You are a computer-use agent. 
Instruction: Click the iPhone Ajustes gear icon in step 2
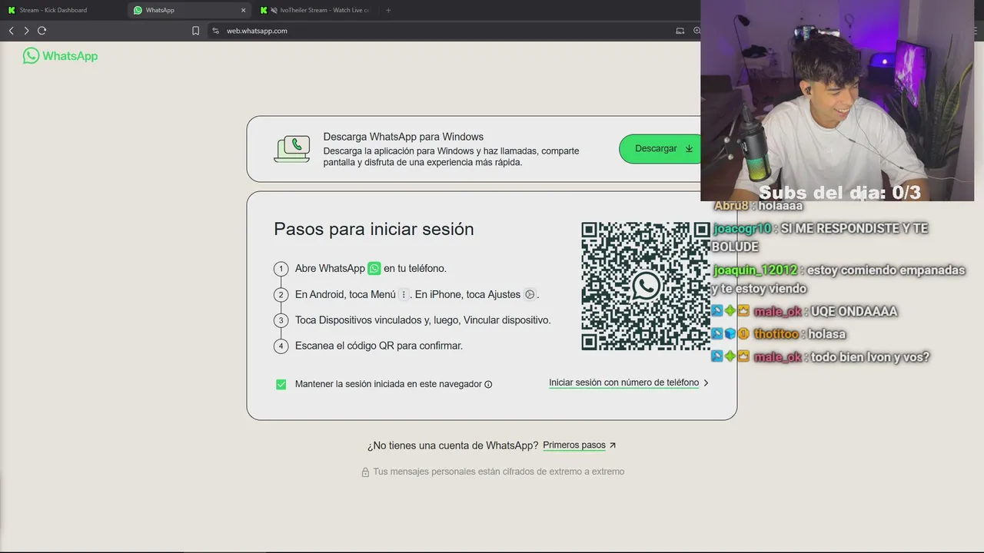pos(530,294)
